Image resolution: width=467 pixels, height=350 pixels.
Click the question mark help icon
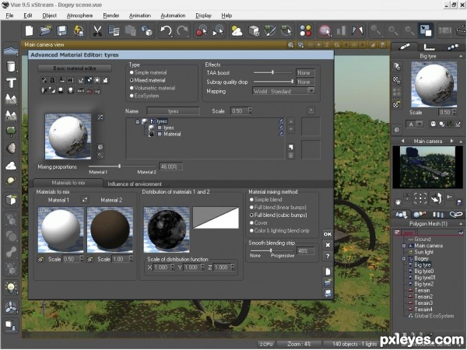328,256
